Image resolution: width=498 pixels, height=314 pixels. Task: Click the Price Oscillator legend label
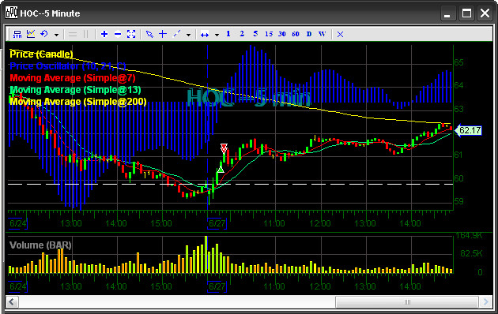tap(68, 66)
